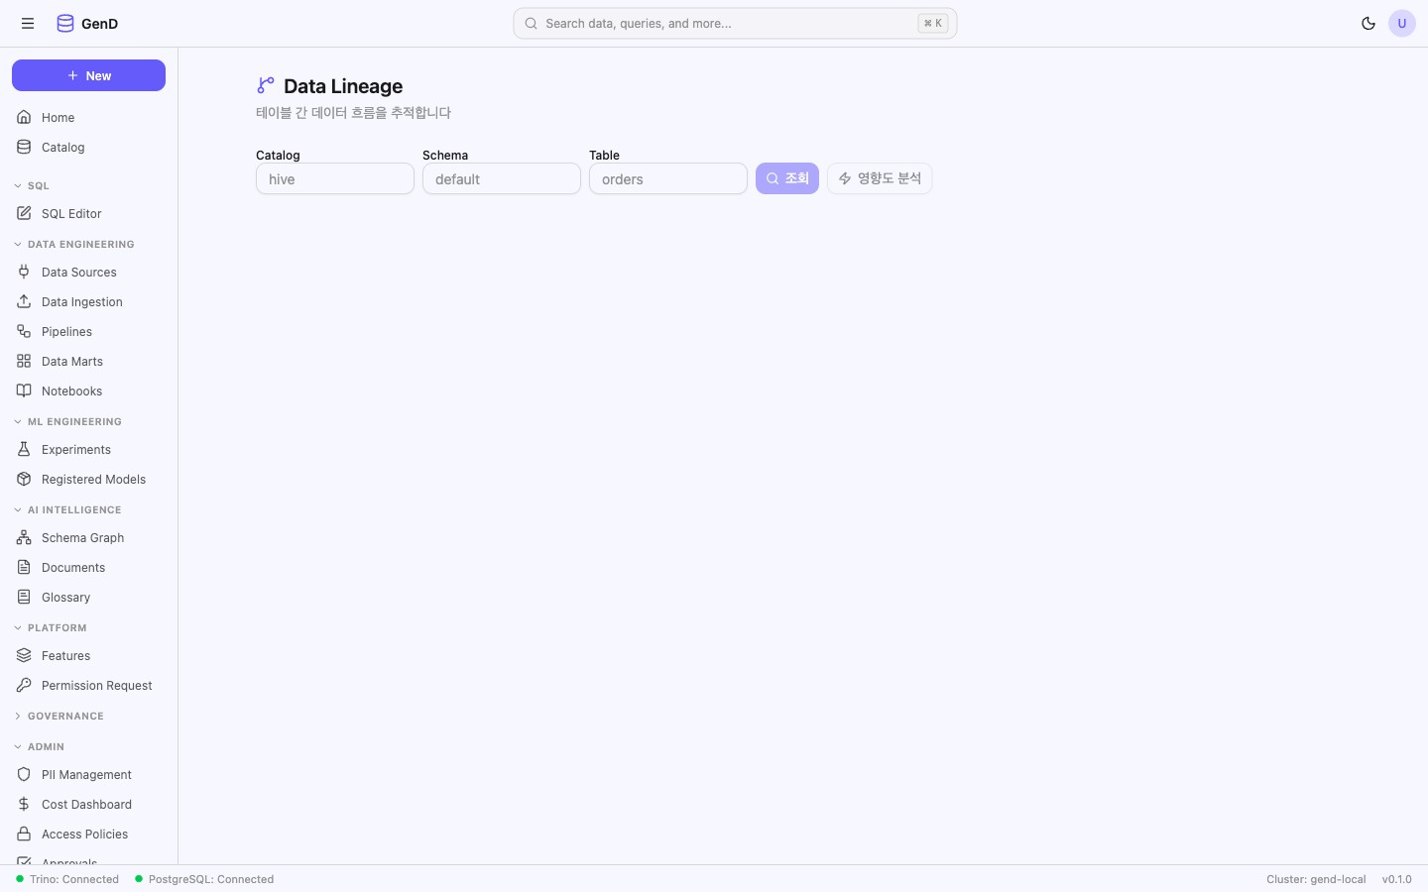The image size is (1428, 892).
Task: Open Notebooks from the sidebar
Action: (x=71, y=390)
